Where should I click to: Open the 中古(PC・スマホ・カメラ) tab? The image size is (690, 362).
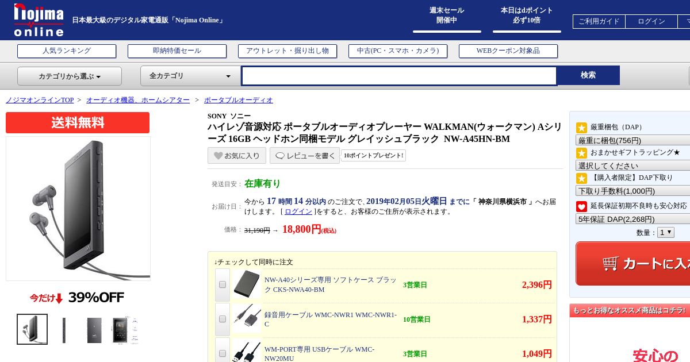(x=398, y=51)
